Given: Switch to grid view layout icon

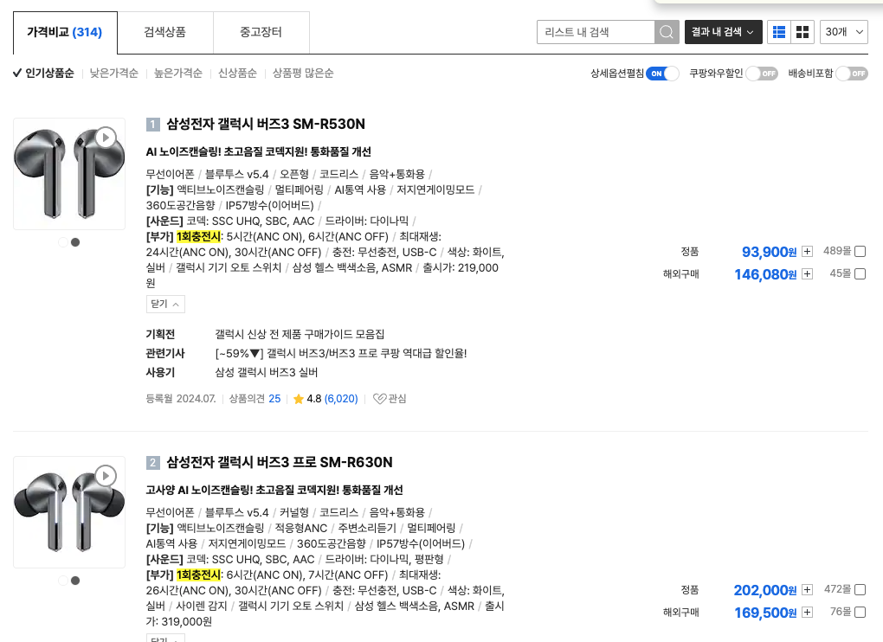Looking at the screenshot, I should (802, 32).
